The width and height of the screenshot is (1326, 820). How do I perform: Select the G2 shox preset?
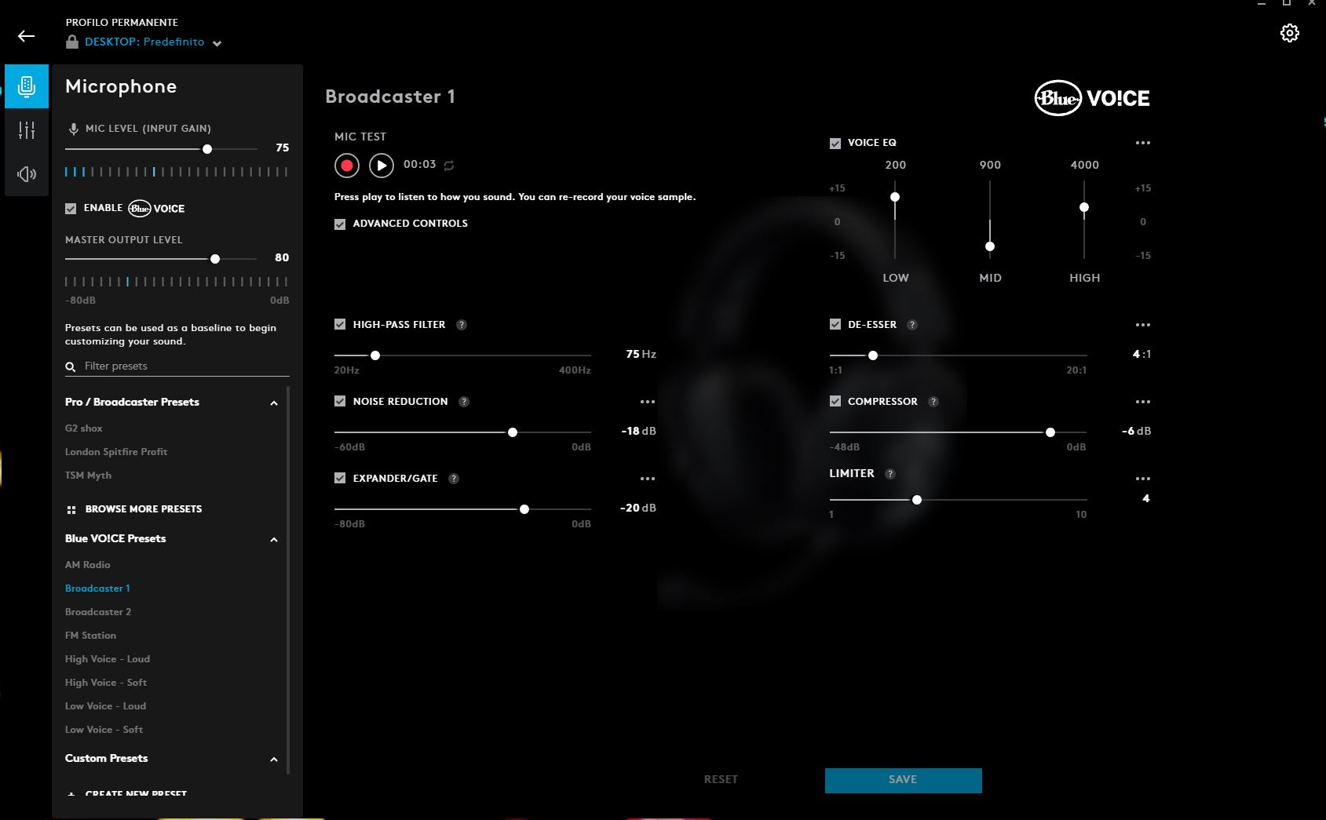(x=84, y=428)
